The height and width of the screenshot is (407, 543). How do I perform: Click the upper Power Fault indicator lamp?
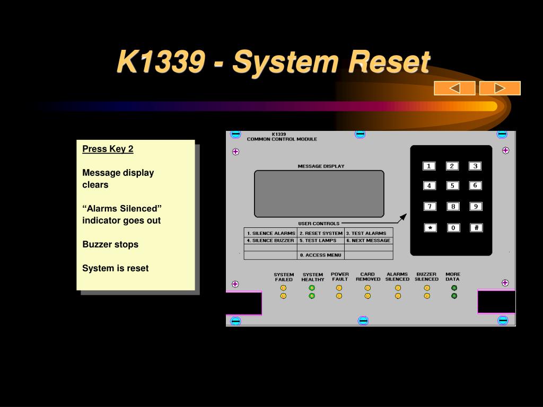click(339, 288)
